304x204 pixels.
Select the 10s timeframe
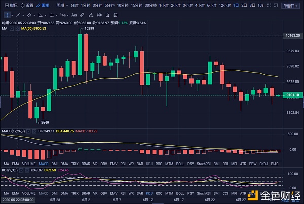click(260, 5)
